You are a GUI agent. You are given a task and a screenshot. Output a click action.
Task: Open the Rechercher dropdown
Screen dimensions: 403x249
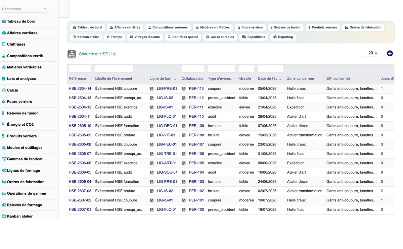pos(24,9)
